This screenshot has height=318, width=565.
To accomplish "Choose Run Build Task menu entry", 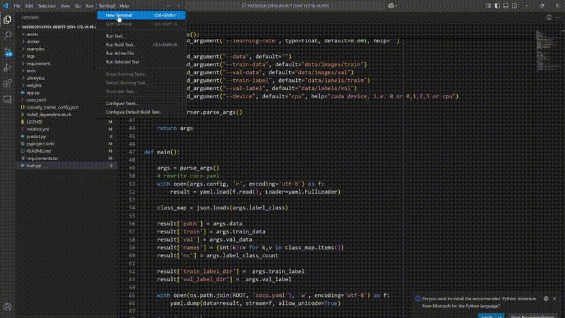I will pyautogui.click(x=121, y=45).
